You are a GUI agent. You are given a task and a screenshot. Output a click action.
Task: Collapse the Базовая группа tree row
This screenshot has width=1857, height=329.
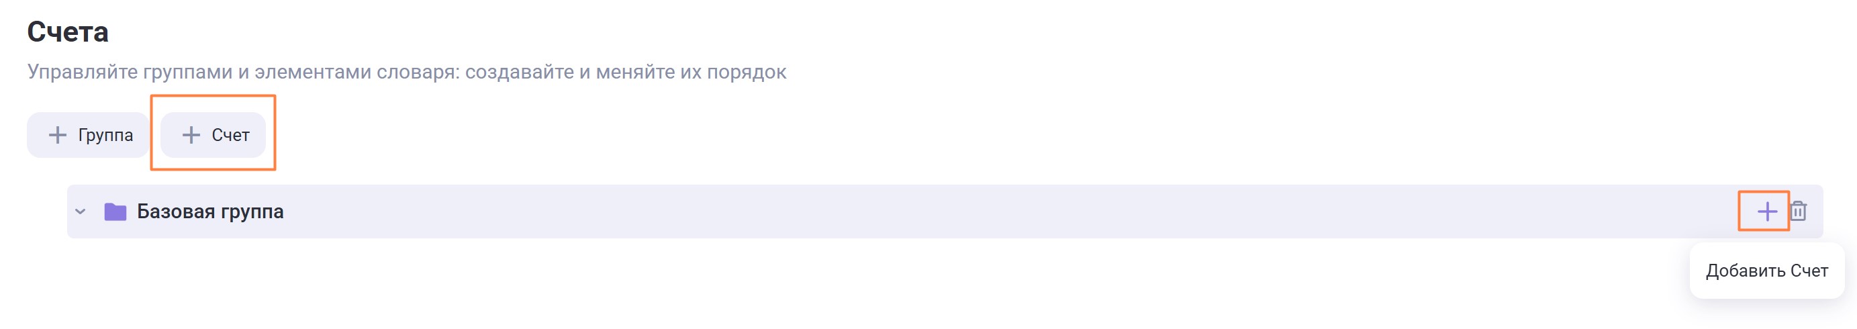pos(81,211)
